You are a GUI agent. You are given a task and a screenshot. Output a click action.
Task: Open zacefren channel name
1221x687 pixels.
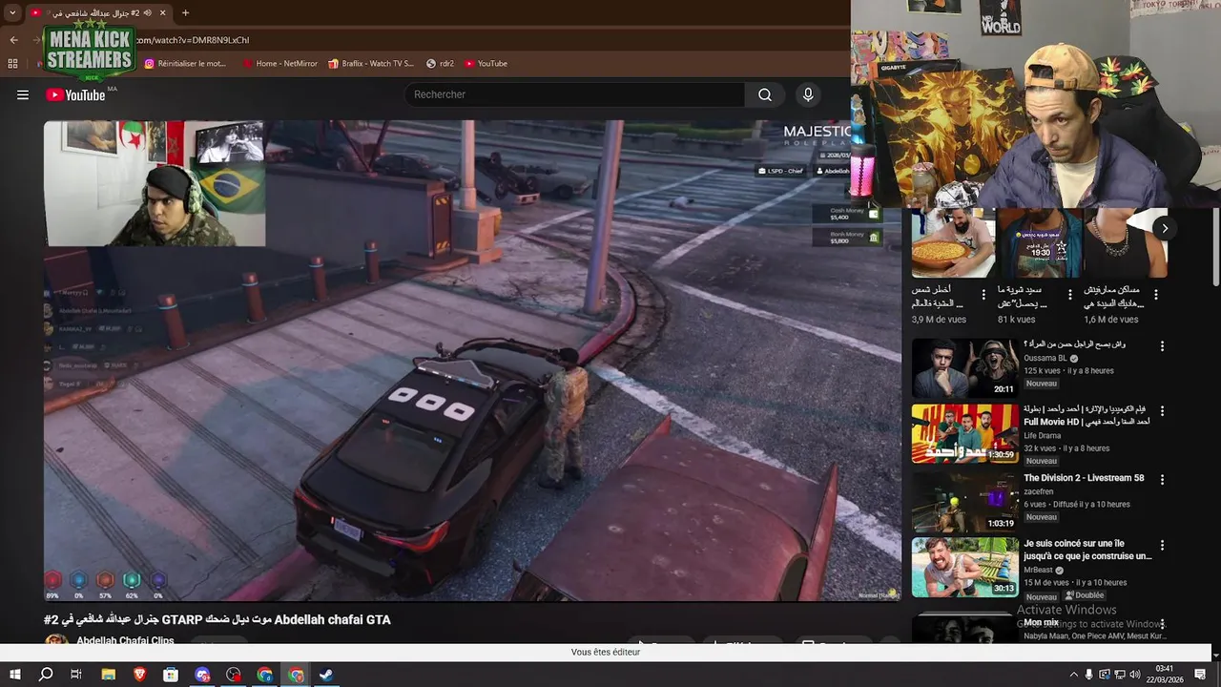tap(1041, 492)
